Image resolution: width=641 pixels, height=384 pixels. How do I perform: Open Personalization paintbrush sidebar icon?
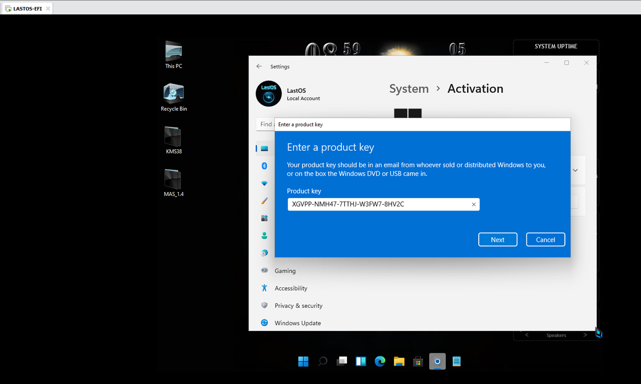point(264,201)
